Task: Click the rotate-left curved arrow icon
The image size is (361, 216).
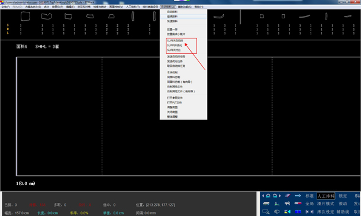Action: pyautogui.click(x=268, y=196)
